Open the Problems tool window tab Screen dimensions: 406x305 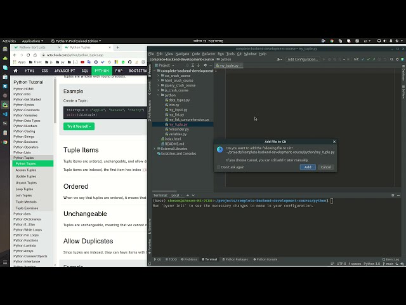coord(189,259)
